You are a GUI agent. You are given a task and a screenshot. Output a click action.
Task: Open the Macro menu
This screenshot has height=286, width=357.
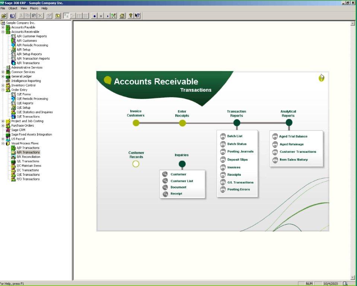click(34, 8)
